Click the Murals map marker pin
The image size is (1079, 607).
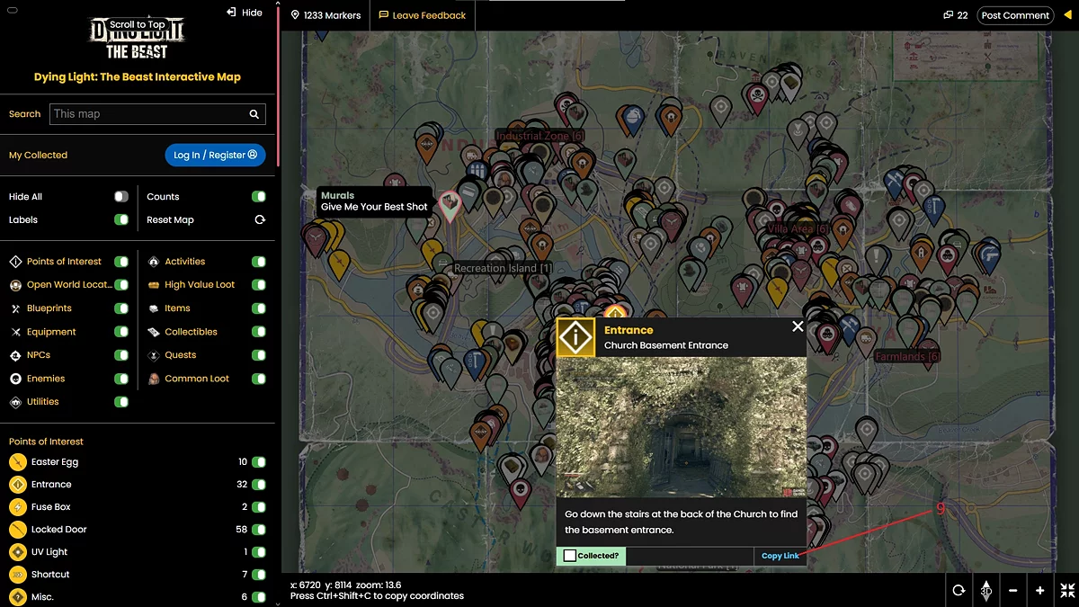(449, 206)
